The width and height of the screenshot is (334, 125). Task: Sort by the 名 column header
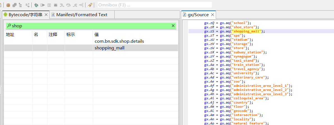point(36,35)
